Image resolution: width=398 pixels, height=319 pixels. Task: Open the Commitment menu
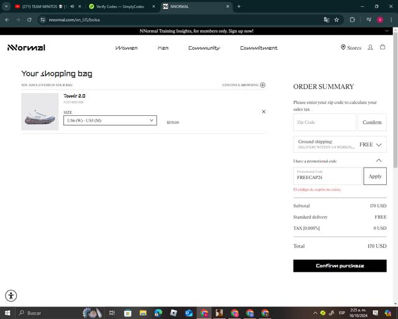click(259, 48)
